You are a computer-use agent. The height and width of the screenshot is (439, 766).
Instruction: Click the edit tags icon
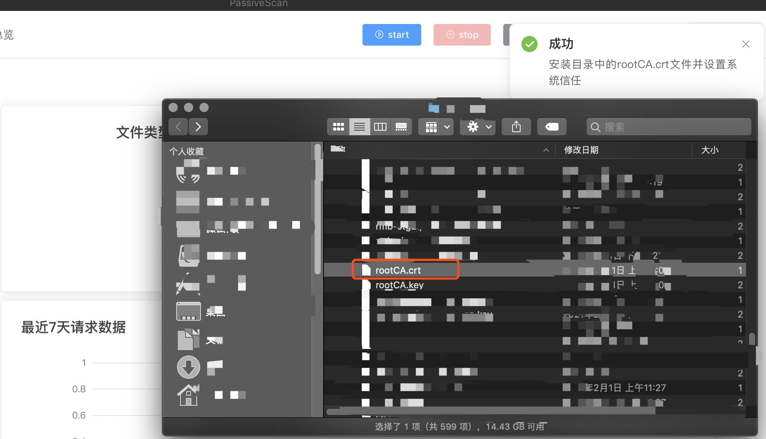pos(552,127)
